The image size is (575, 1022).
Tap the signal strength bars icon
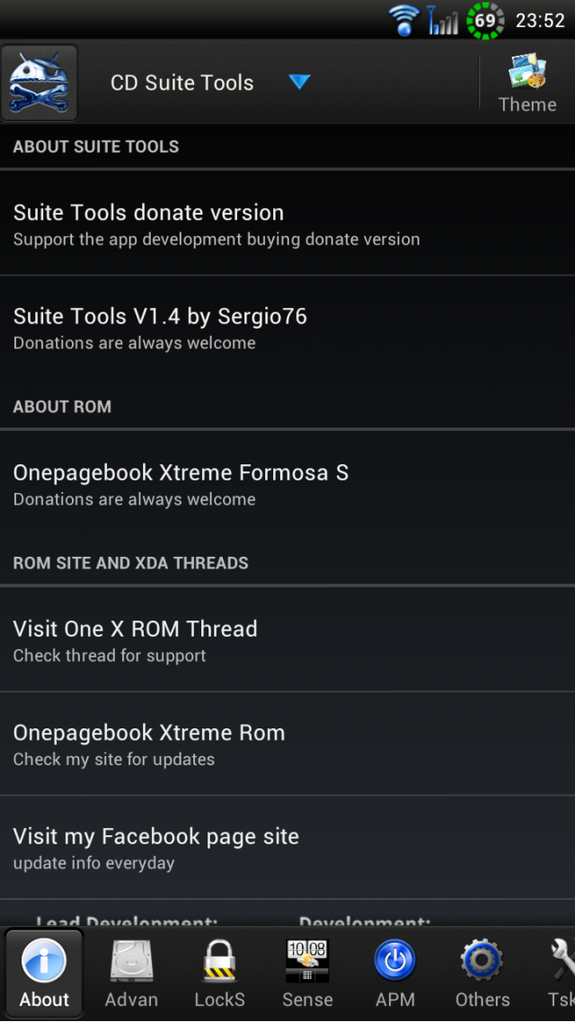[443, 20]
